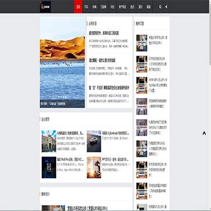Open the headline beside the sunset truck image
The width and height of the screenshot is (211, 211).
115,159
